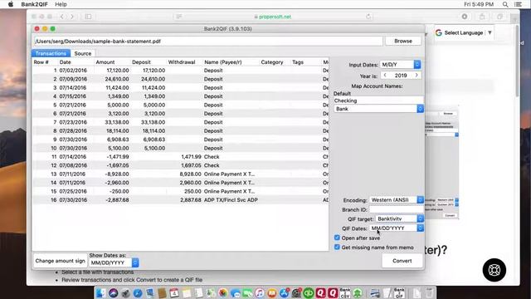Open QIF target Banktivity dropdown
This screenshot has height=299, width=531.
coord(399,218)
